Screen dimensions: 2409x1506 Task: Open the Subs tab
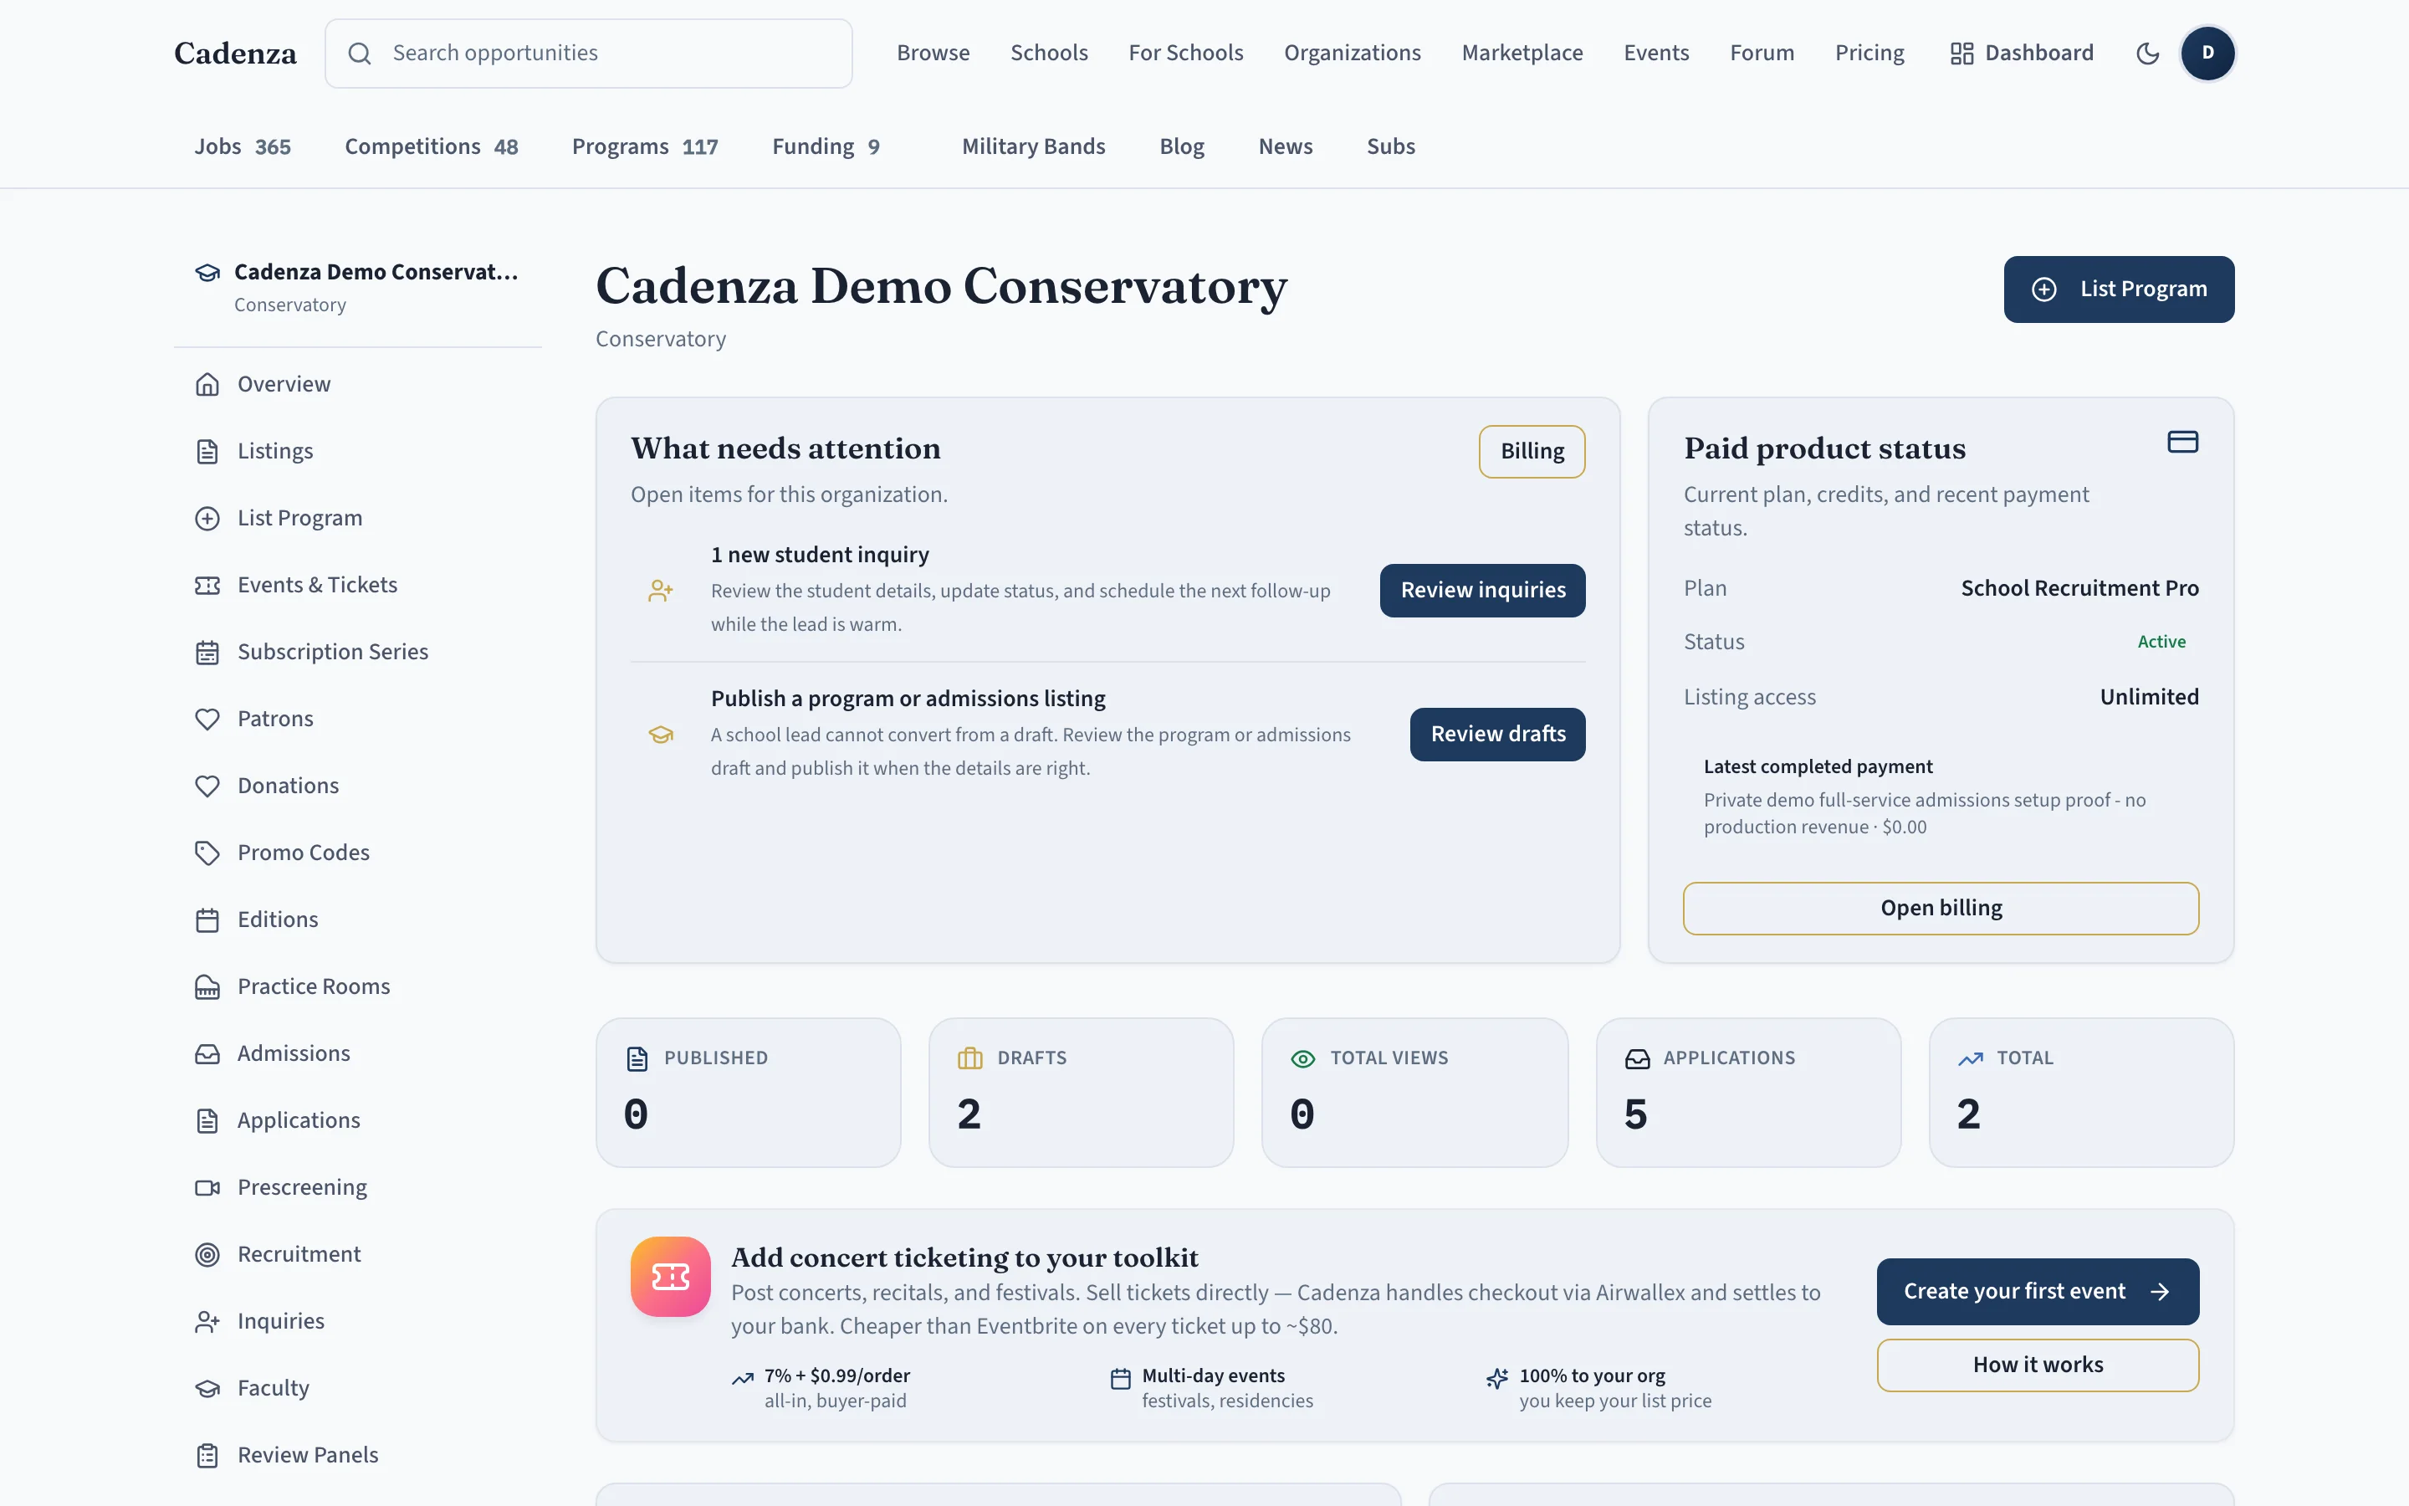click(1391, 146)
